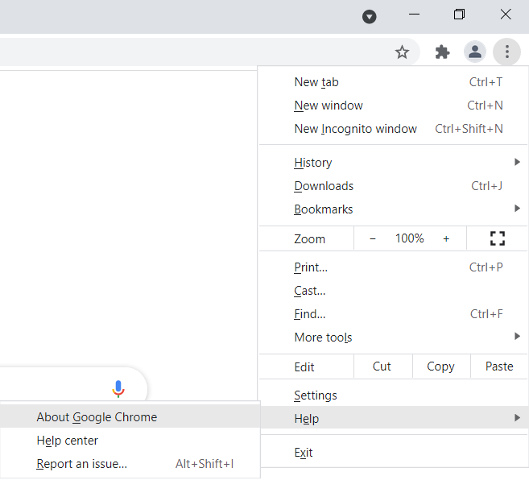Viewport: 529px width, 501px height.
Task: Click the microphone voice search icon
Action: [x=118, y=389]
